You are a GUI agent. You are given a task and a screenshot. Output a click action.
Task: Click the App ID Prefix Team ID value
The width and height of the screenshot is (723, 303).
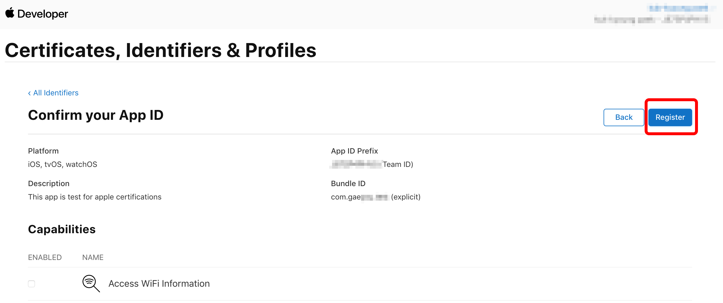tap(372, 164)
